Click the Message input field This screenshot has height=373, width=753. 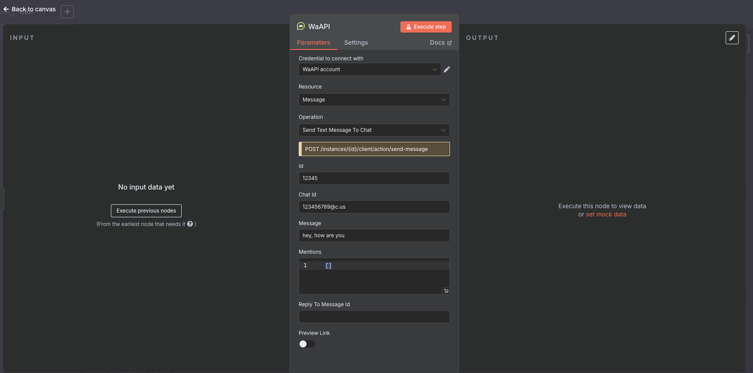pyautogui.click(x=374, y=236)
